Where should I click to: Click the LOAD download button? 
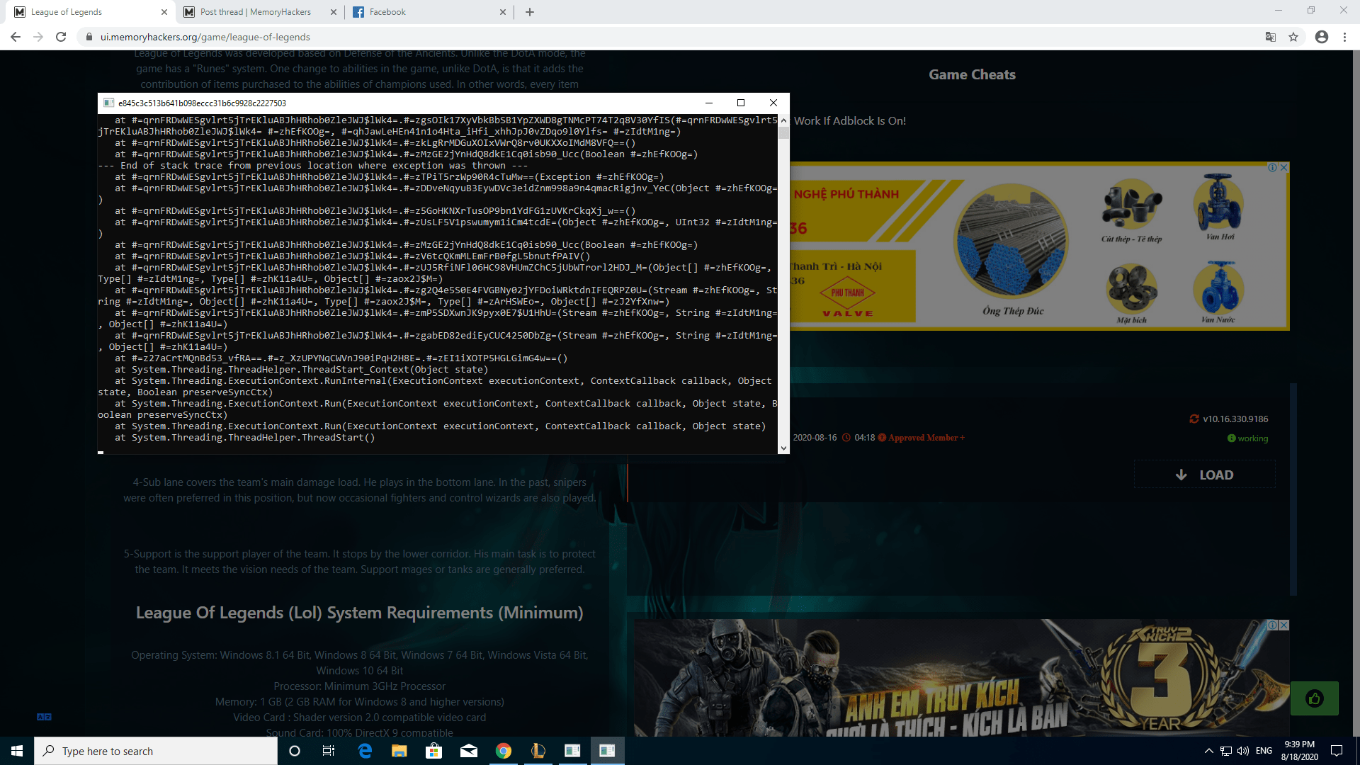click(1204, 475)
